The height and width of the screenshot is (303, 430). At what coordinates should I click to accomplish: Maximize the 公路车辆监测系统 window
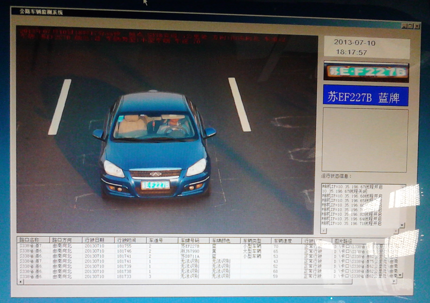click(410, 26)
